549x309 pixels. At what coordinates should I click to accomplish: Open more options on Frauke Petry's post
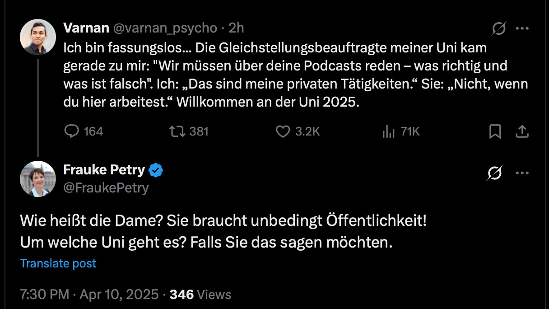pyautogui.click(x=522, y=173)
